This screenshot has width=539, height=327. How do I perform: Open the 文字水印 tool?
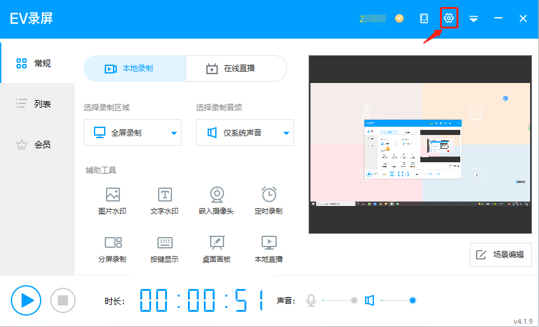coord(164,201)
